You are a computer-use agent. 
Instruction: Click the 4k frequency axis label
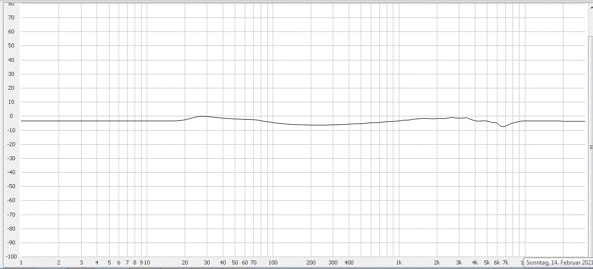[x=475, y=263]
